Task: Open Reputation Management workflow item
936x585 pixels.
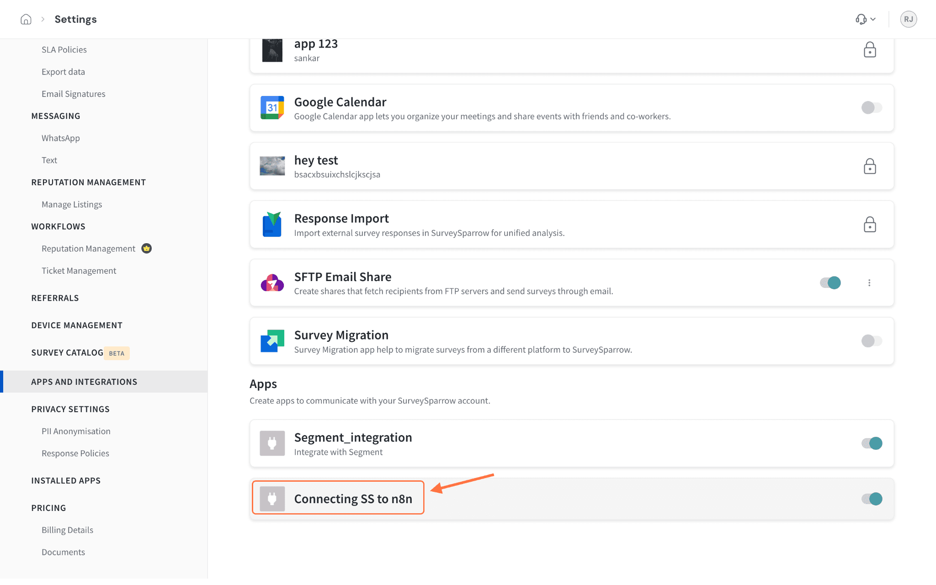Action: tap(88, 249)
